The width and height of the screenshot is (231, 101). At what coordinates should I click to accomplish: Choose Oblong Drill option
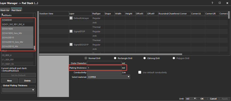(144, 58)
